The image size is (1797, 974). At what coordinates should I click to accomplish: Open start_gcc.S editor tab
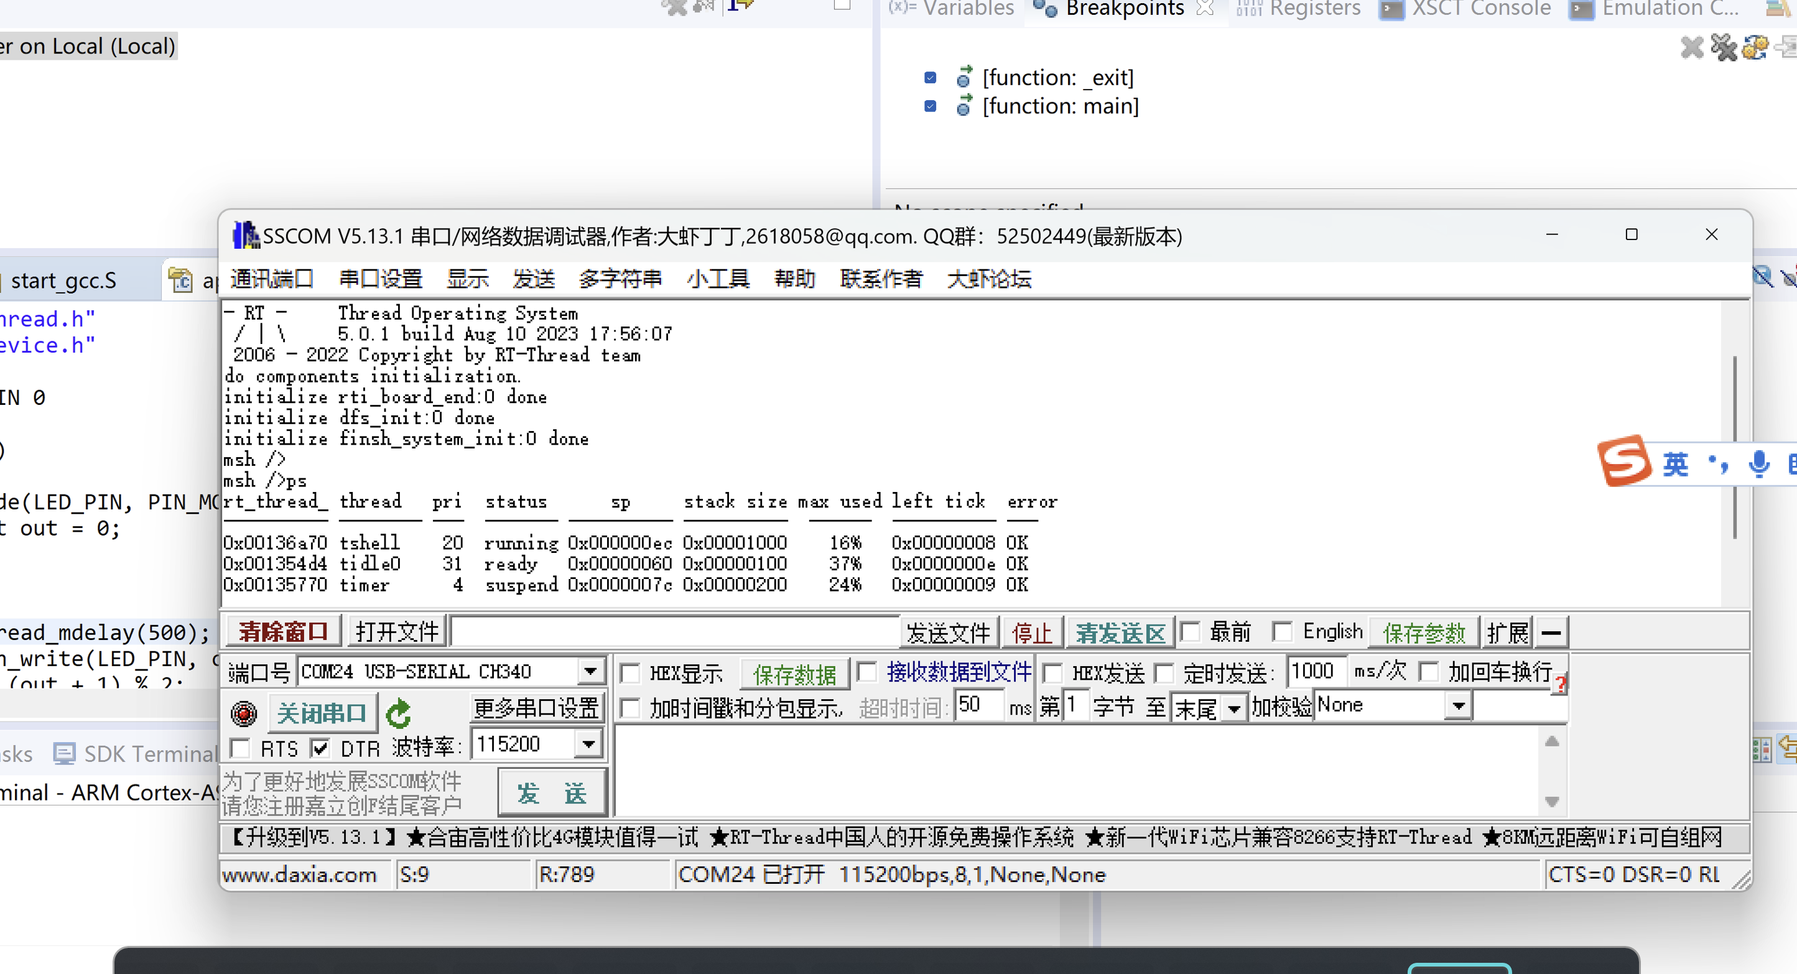63,281
